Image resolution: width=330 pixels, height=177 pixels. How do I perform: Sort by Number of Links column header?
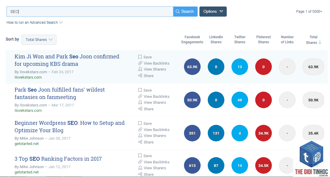pos(287,39)
